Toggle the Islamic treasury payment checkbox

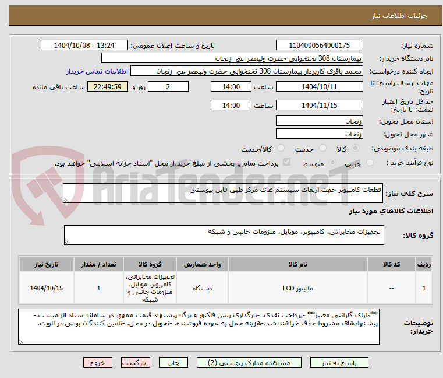click(286, 162)
